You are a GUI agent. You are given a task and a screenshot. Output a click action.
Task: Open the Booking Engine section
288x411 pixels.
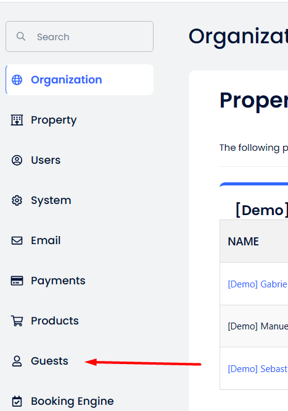click(72, 401)
